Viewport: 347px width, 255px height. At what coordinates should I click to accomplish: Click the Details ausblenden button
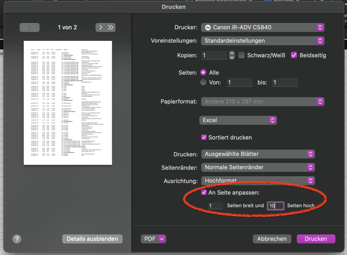click(92, 239)
